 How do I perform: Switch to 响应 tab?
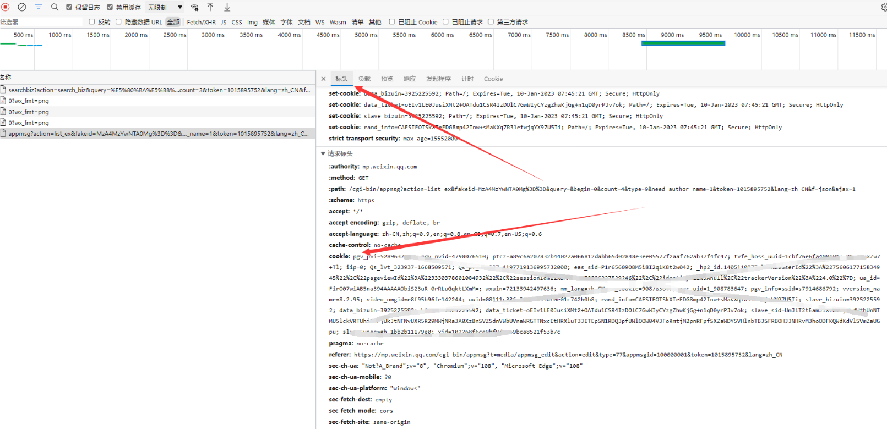click(410, 79)
